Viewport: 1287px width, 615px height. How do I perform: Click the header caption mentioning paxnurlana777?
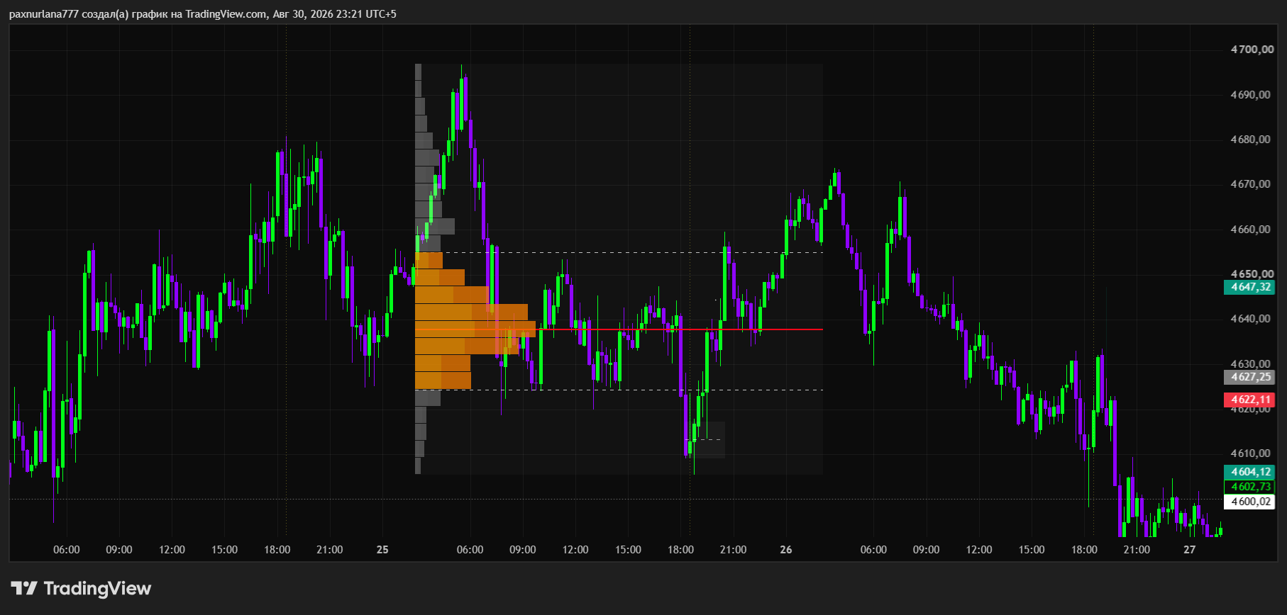pos(203,14)
